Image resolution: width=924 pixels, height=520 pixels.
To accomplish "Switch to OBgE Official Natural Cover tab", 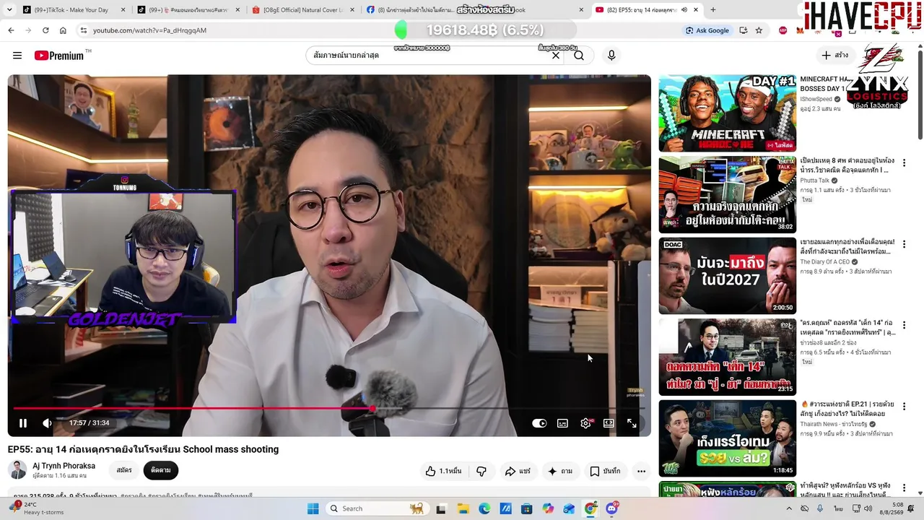I will (x=302, y=10).
